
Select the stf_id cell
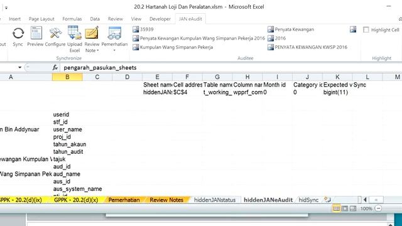[67, 122]
